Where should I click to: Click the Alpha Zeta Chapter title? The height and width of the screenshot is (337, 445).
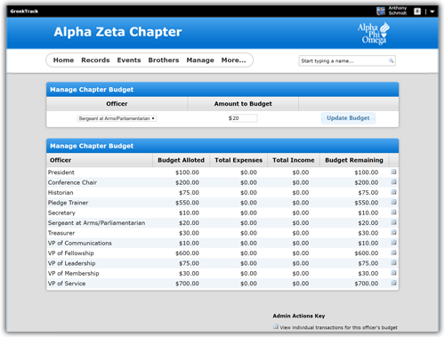coord(117,32)
